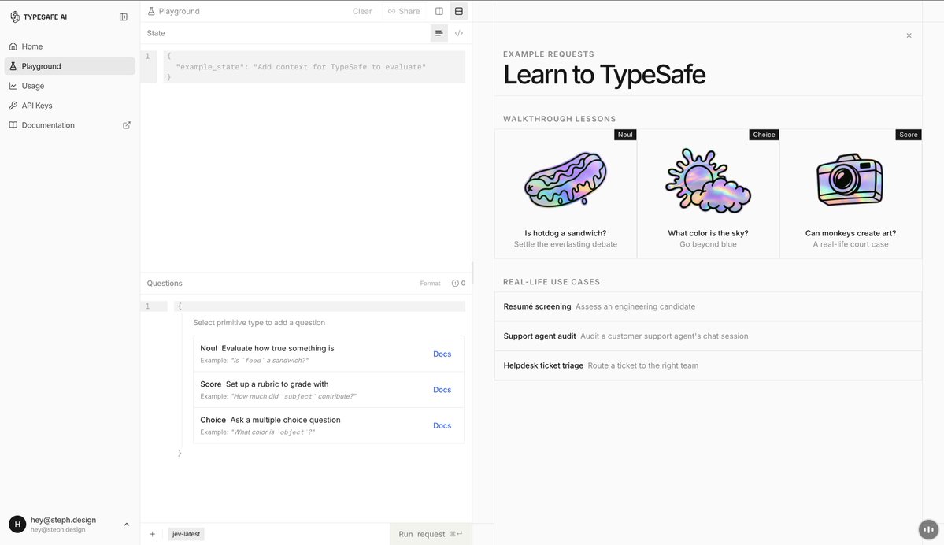944x545 pixels.
Task: Click the Choice tag on sky card
Action: point(764,135)
